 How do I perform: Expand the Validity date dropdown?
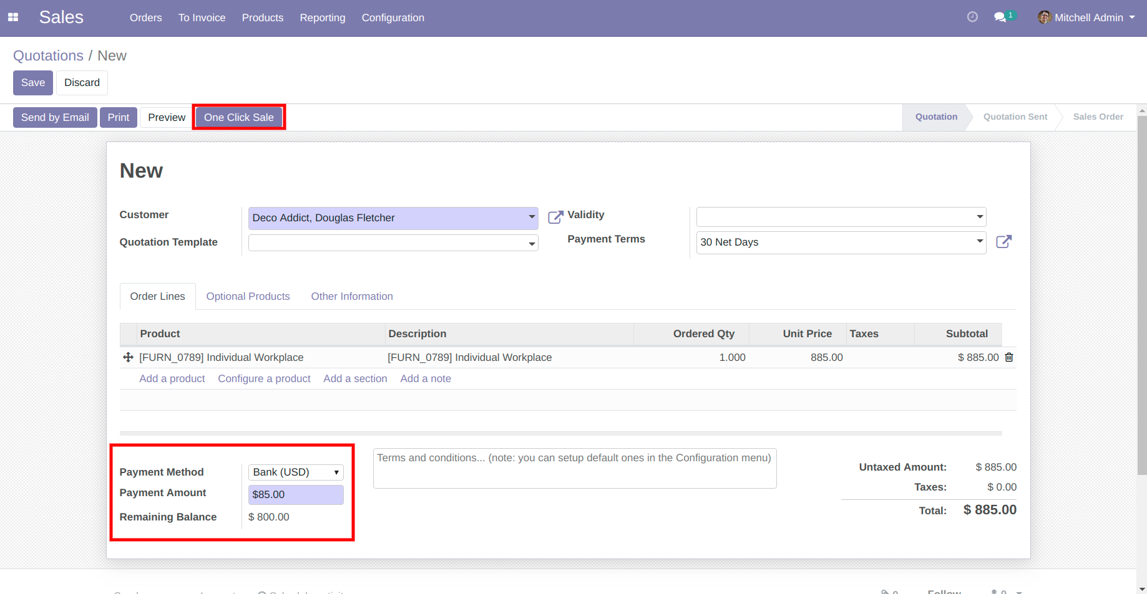point(979,217)
